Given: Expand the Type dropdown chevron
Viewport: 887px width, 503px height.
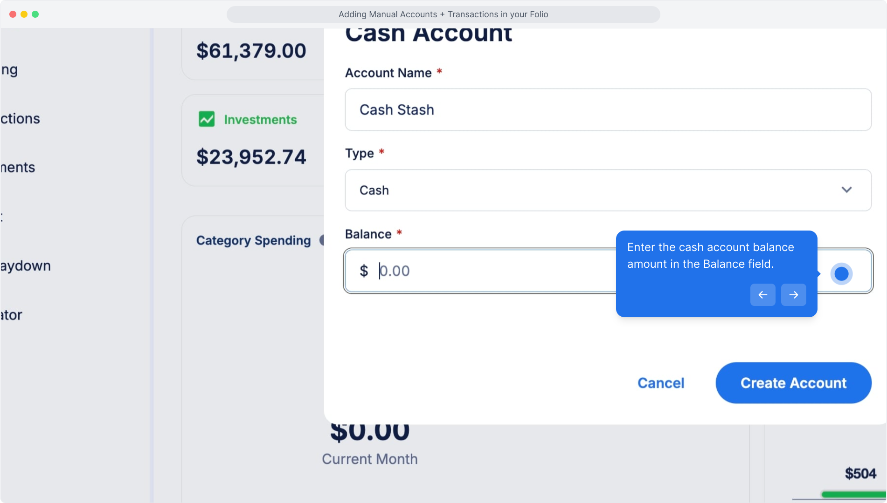Looking at the screenshot, I should pos(846,190).
